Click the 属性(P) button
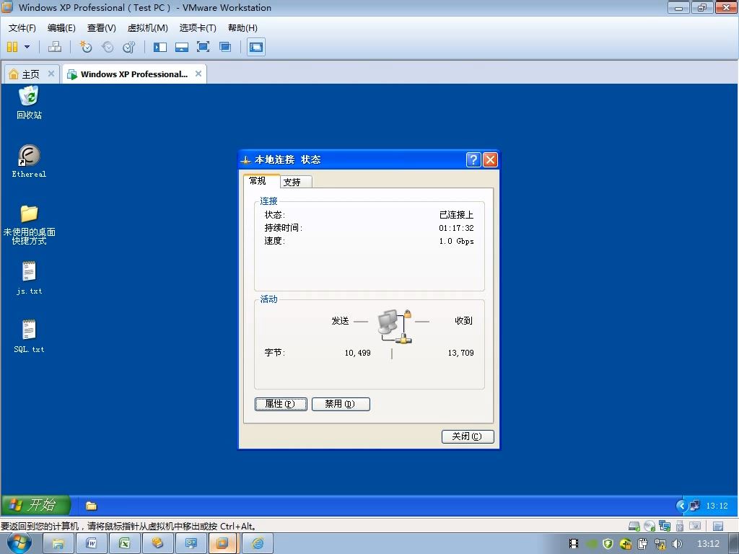The image size is (739, 554). [x=281, y=404]
